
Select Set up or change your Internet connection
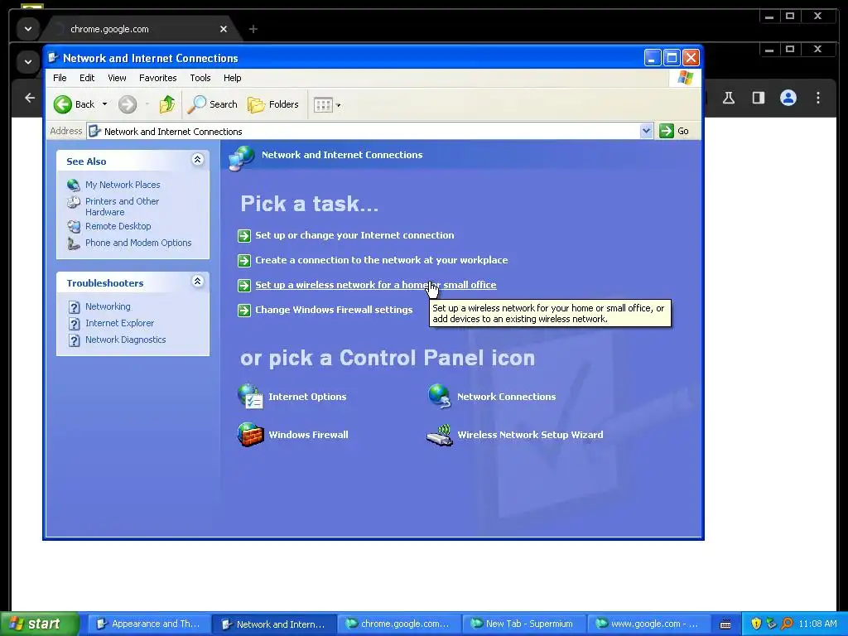click(354, 235)
